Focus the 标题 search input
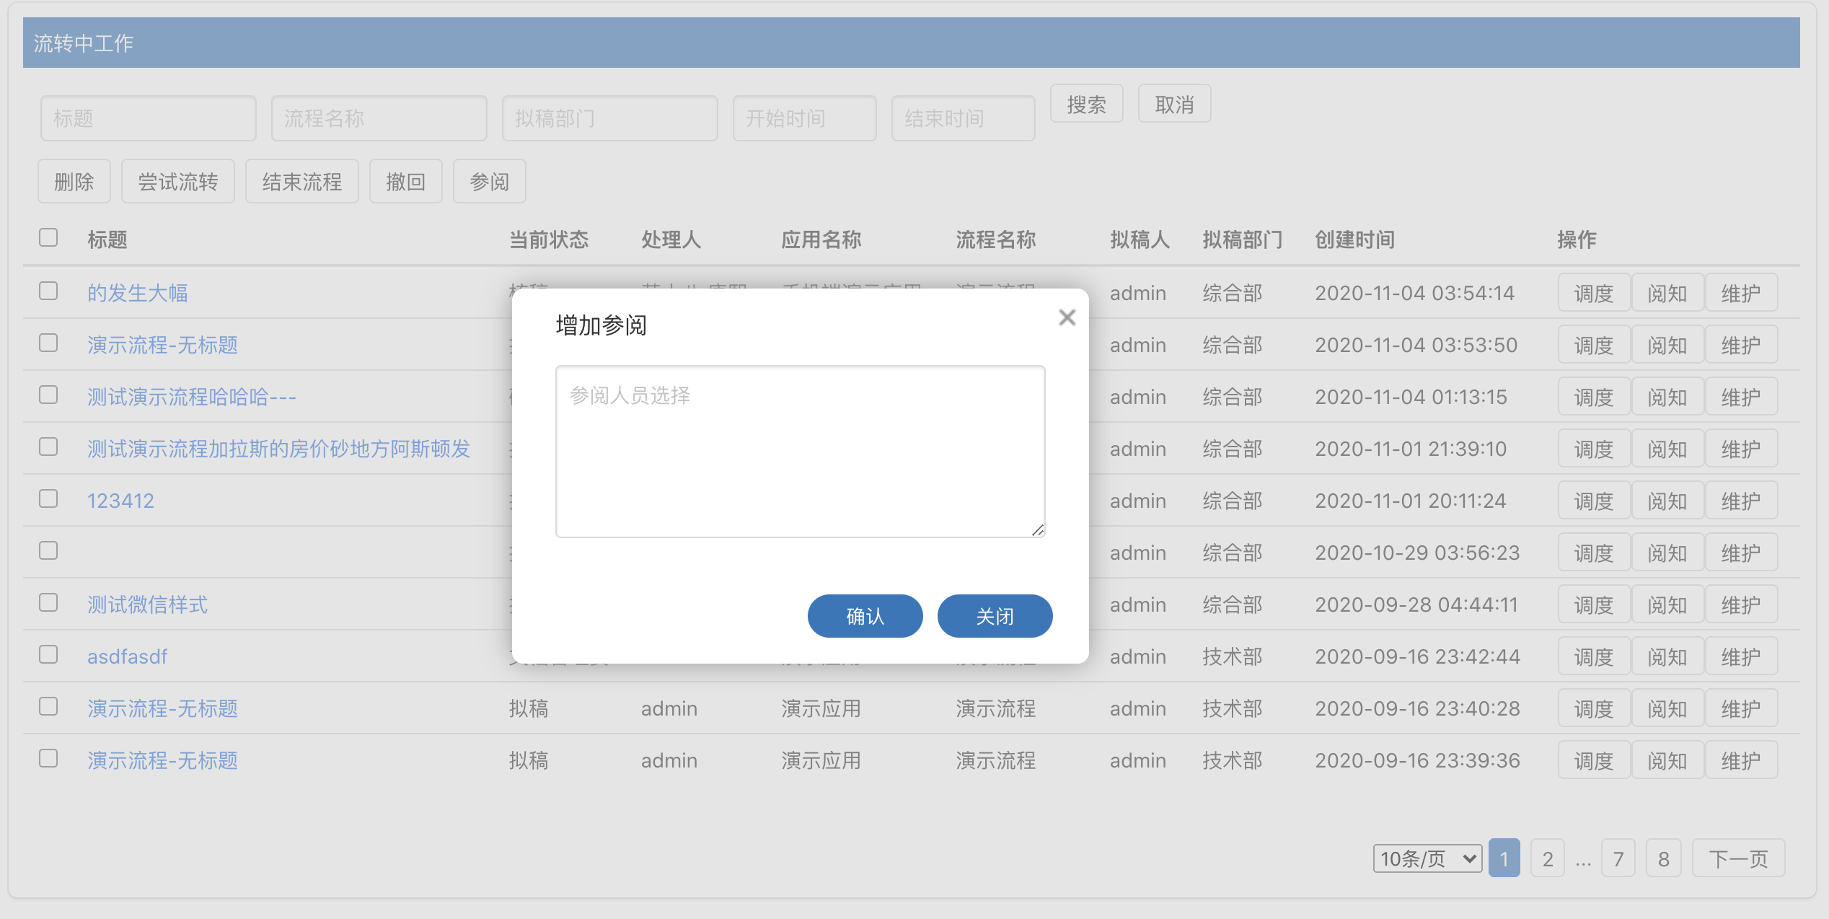Image resolution: width=1829 pixels, height=919 pixels. pos(149,118)
